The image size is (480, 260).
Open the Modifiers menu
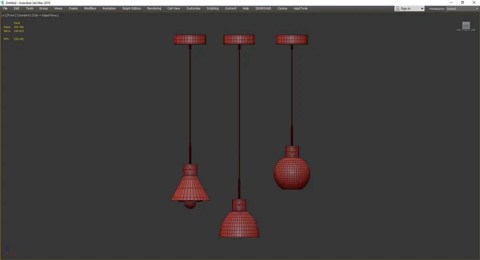(x=90, y=8)
